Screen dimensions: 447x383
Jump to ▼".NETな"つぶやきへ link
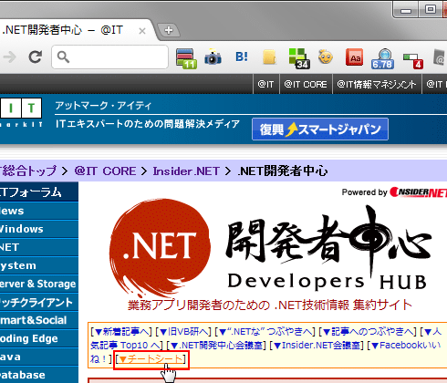click(x=265, y=332)
